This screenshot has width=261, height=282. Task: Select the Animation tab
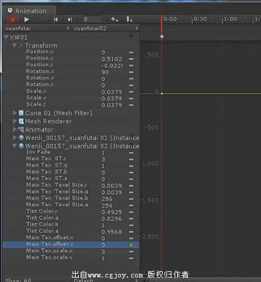coord(30,11)
